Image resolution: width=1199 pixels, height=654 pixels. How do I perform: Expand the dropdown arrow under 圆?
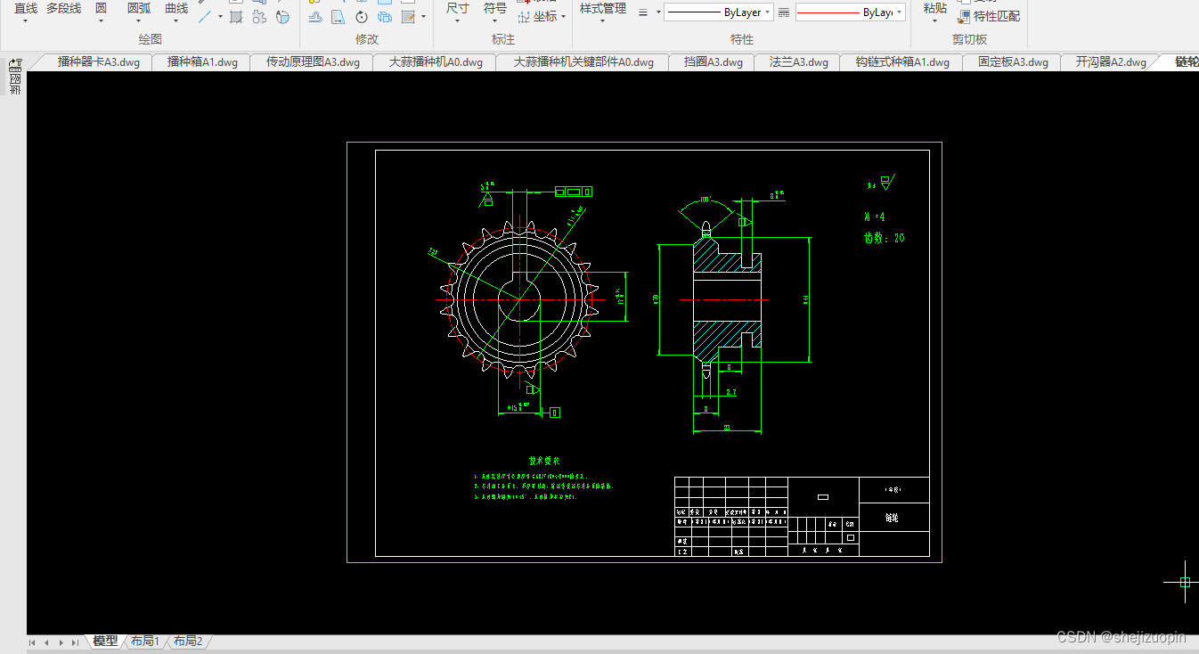point(101,21)
